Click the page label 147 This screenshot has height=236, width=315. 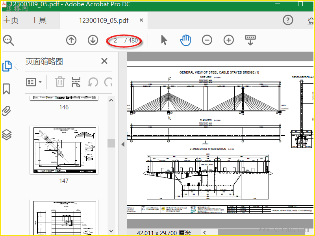coord(64,181)
